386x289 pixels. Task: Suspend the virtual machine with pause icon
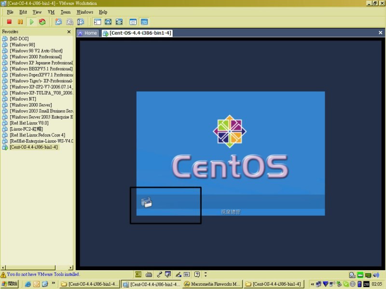(x=20, y=22)
